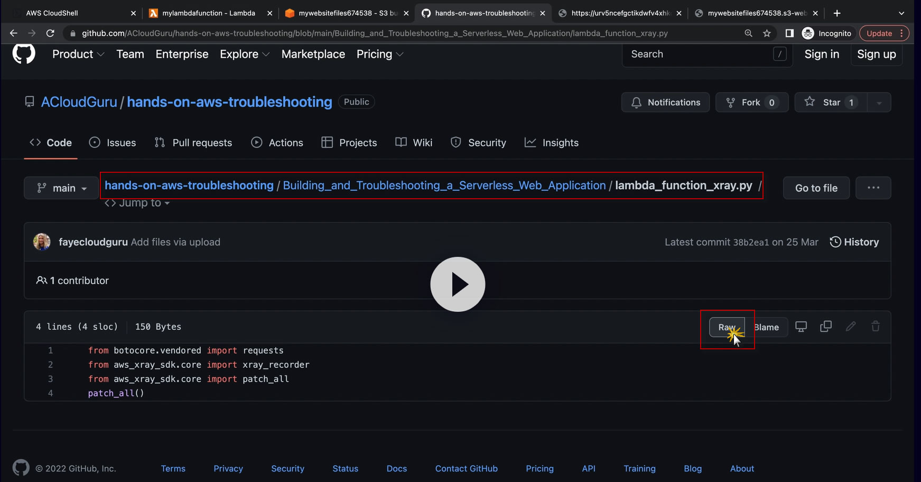This screenshot has width=921, height=482.
Task: Open the more options ellipsis button
Action: (873, 188)
